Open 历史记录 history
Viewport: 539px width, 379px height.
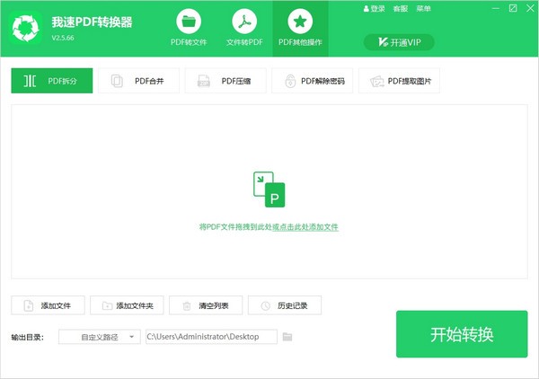(284, 306)
